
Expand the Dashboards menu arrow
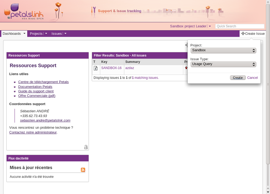(x=24, y=33)
